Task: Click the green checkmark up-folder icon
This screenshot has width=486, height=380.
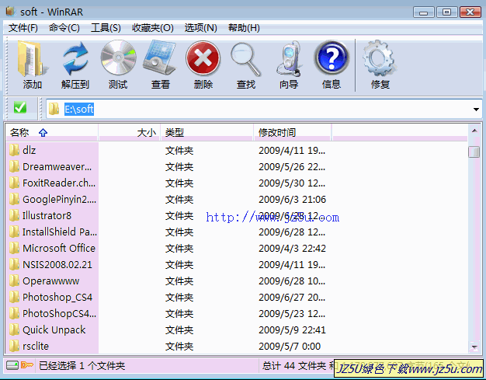Action: pyautogui.click(x=20, y=108)
